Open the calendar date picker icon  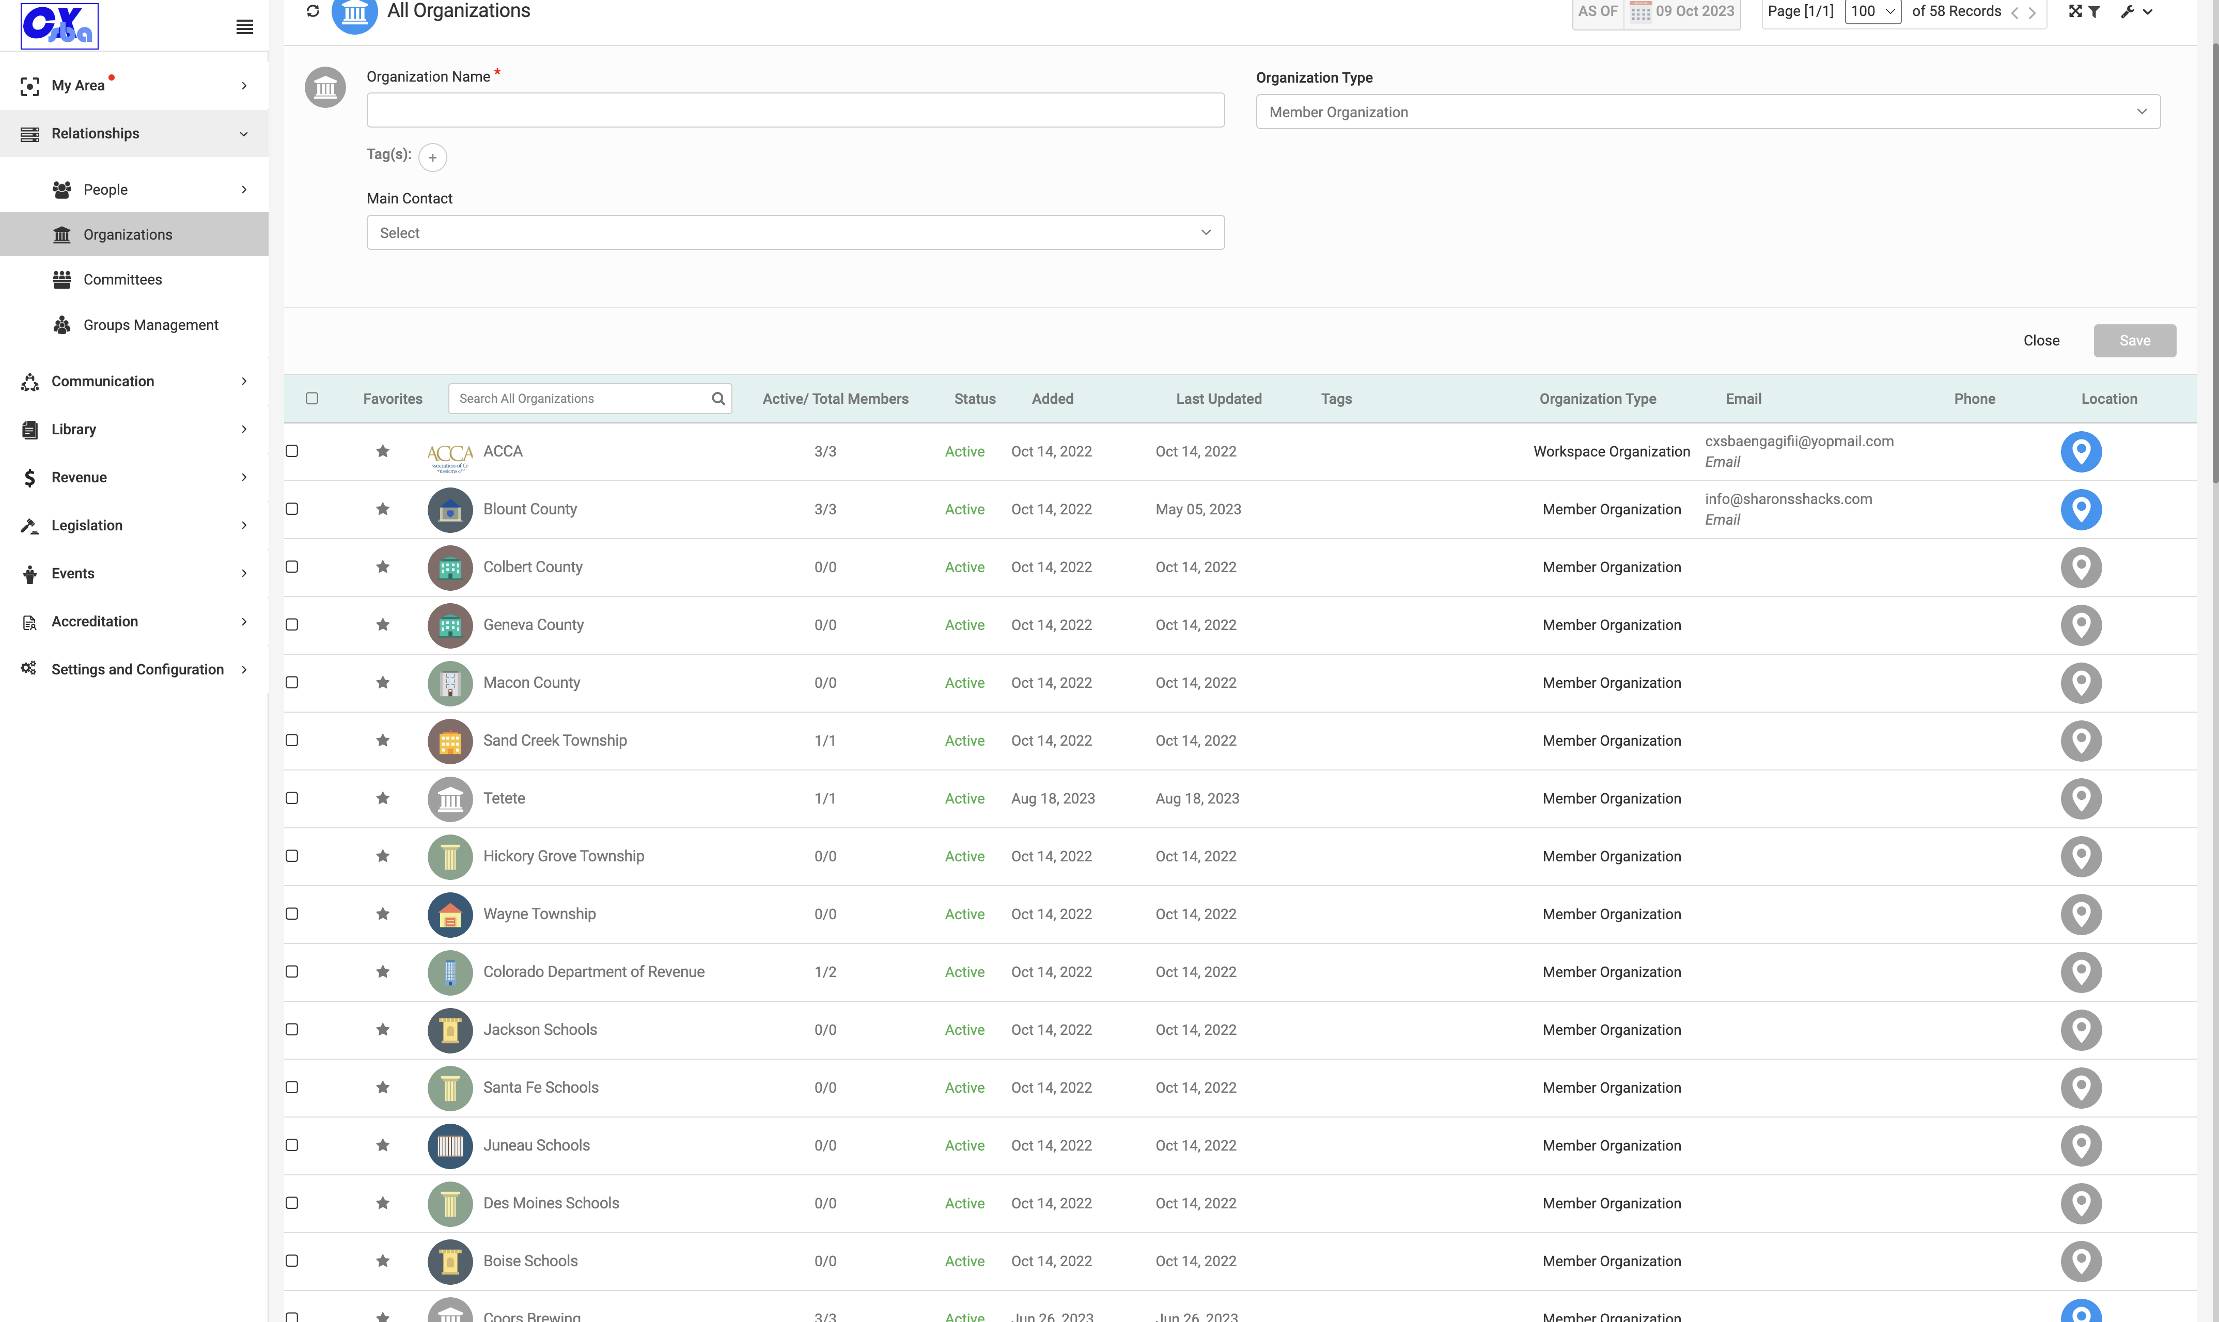click(1640, 11)
